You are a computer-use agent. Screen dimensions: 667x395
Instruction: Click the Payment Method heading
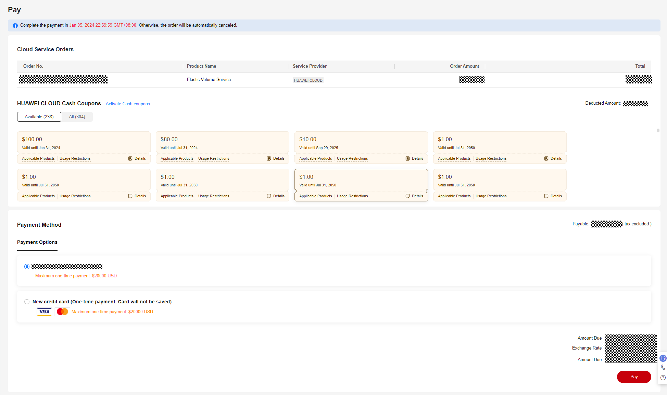click(39, 225)
